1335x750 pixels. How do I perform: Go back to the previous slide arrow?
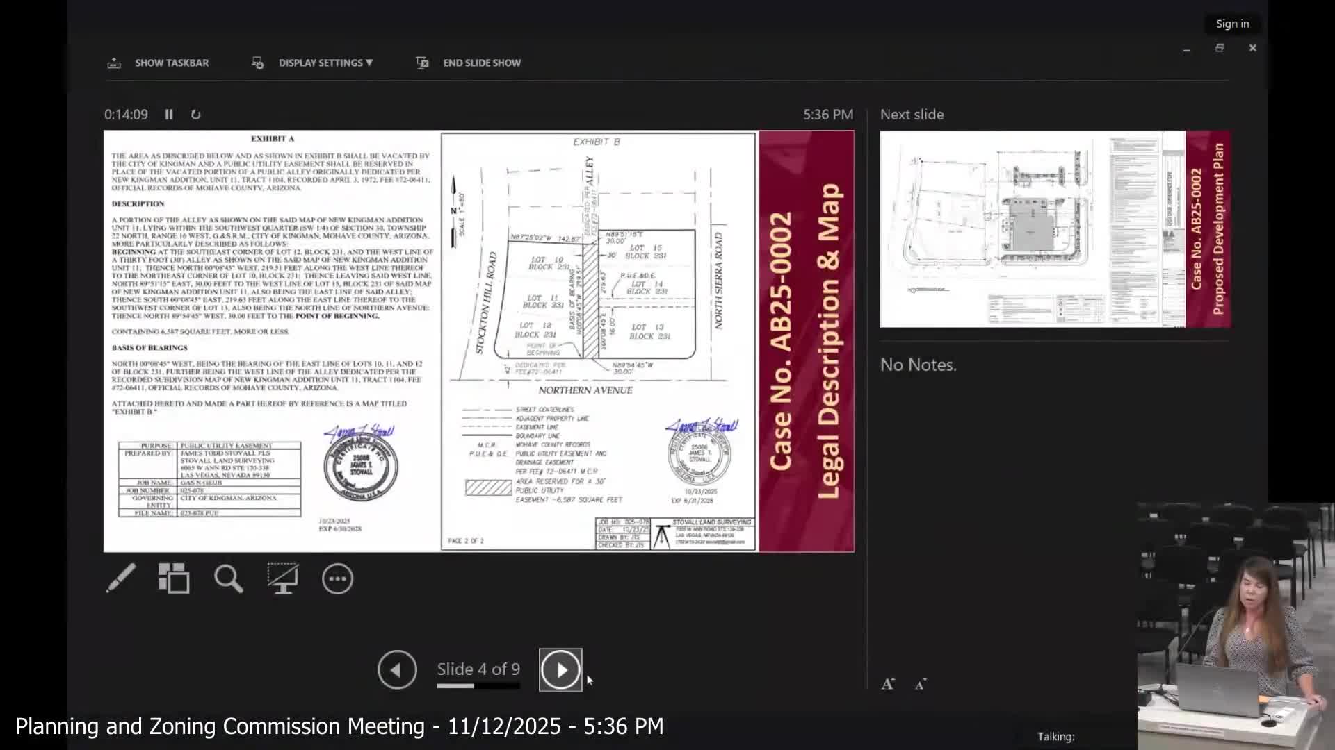(x=397, y=669)
